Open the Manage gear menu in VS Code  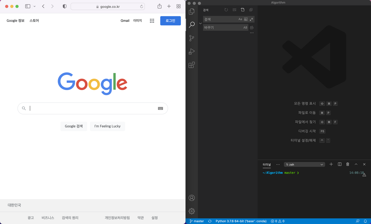[x=192, y=211]
